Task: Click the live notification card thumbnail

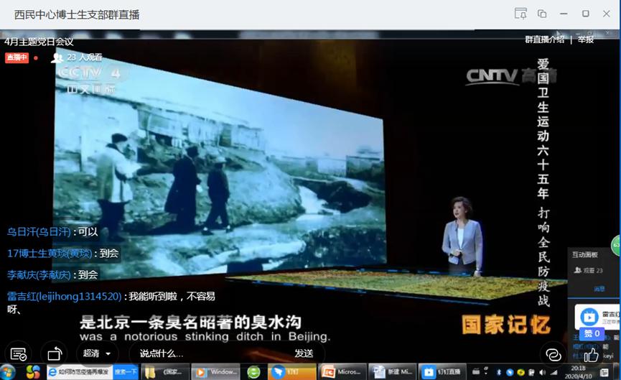Action: (589, 317)
